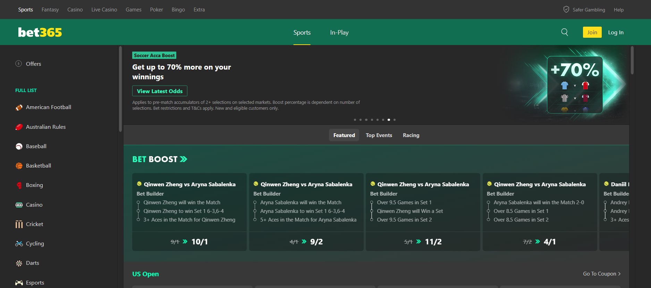This screenshot has width=651, height=288.
Task: Click the View Latest Odds button
Action: coord(160,91)
